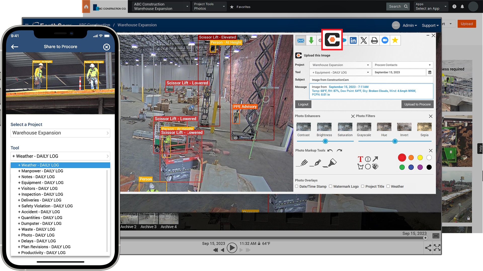Image resolution: width=483 pixels, height=271 pixels.
Task: Open the Procore Contacts dropdown
Action: pos(402,65)
